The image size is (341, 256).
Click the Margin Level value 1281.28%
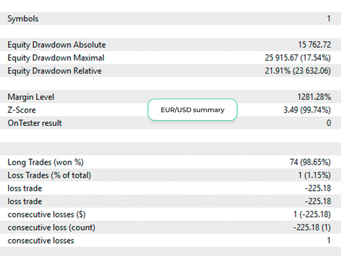pyautogui.click(x=314, y=97)
